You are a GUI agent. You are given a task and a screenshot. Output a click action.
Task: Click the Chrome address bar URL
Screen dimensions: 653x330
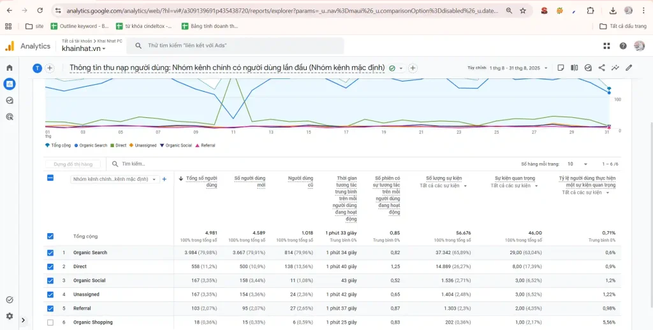tap(282, 11)
